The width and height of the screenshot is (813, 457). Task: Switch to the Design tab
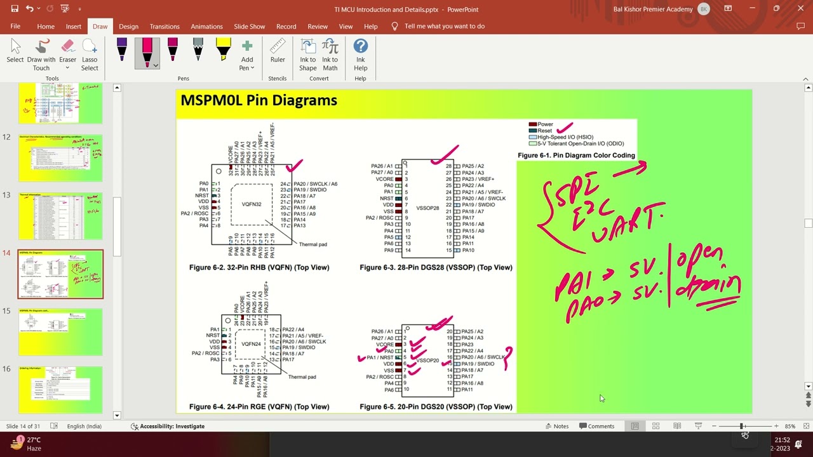point(128,26)
